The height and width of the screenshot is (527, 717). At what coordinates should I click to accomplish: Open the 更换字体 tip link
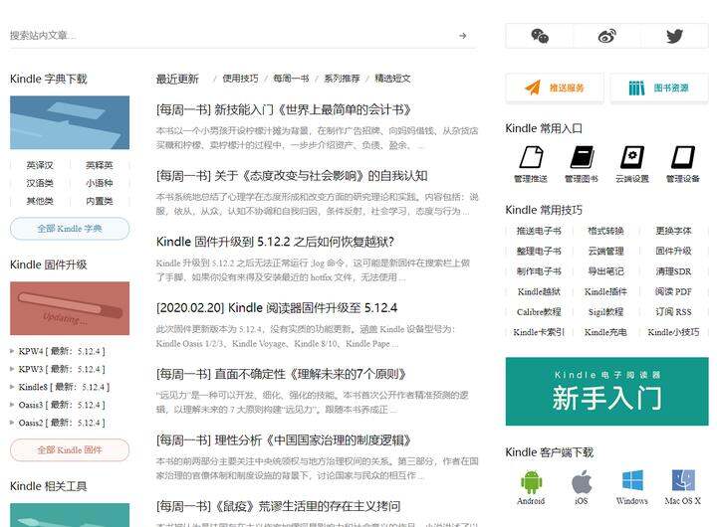pyautogui.click(x=673, y=231)
